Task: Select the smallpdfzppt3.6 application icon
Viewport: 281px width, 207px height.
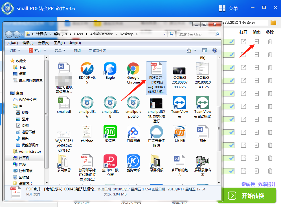Action: tap(133, 107)
